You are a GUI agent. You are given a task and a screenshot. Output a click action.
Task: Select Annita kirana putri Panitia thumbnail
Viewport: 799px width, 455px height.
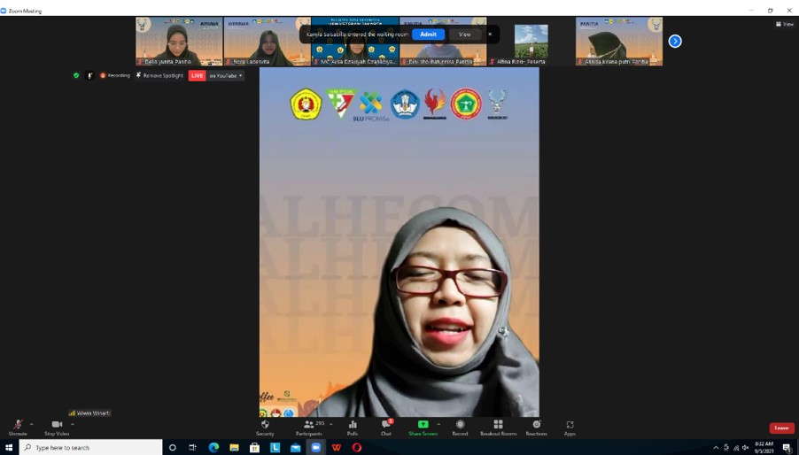pos(619,42)
